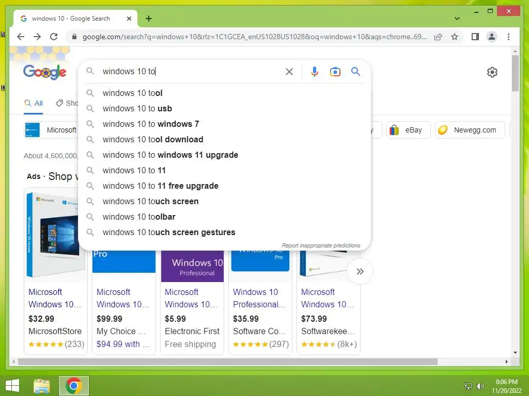Viewport: 529px width, 396px height.
Task: Open the $32.99 MicrosoftStore product link
Action: click(x=55, y=298)
